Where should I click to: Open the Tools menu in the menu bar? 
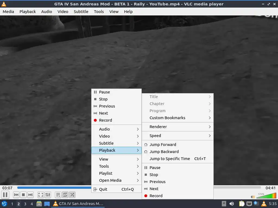99,11
